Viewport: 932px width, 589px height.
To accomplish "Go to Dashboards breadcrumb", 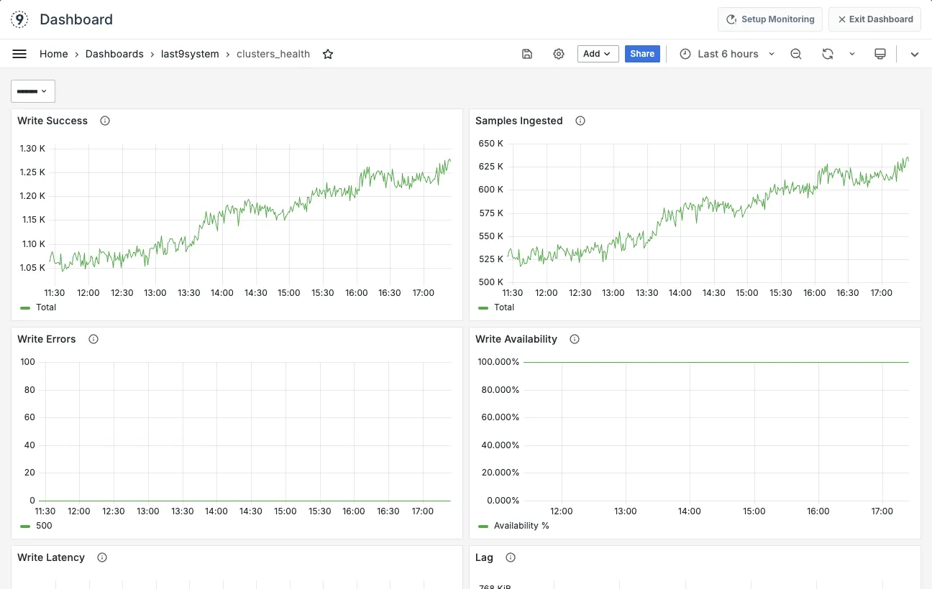I will 114,54.
